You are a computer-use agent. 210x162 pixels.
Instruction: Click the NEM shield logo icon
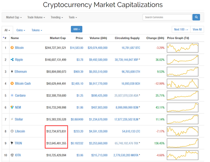12,107
